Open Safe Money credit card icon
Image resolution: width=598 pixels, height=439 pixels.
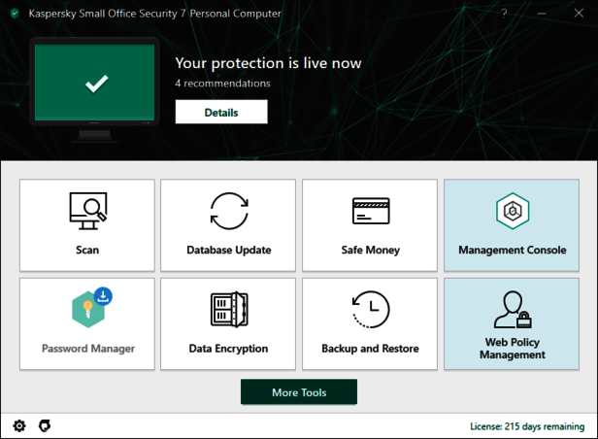point(371,212)
